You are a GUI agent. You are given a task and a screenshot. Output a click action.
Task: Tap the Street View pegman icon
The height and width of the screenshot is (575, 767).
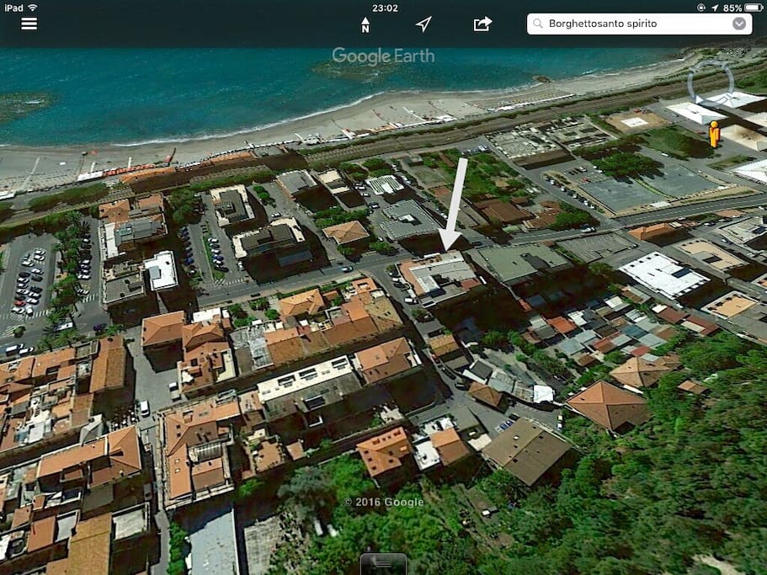pos(714,134)
